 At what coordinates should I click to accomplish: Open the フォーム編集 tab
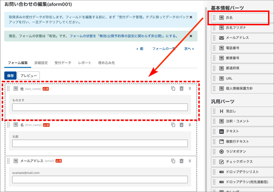18,63
